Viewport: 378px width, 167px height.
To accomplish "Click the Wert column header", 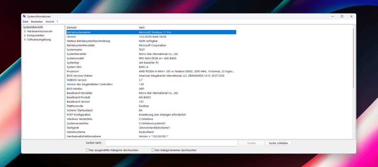I will point(187,28).
